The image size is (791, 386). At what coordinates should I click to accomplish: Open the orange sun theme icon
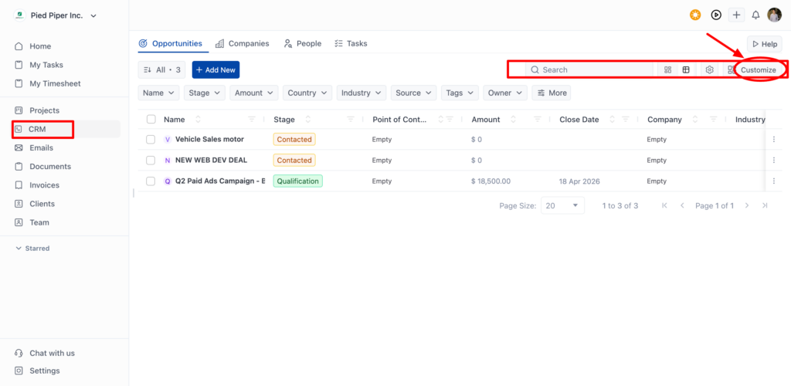point(696,15)
